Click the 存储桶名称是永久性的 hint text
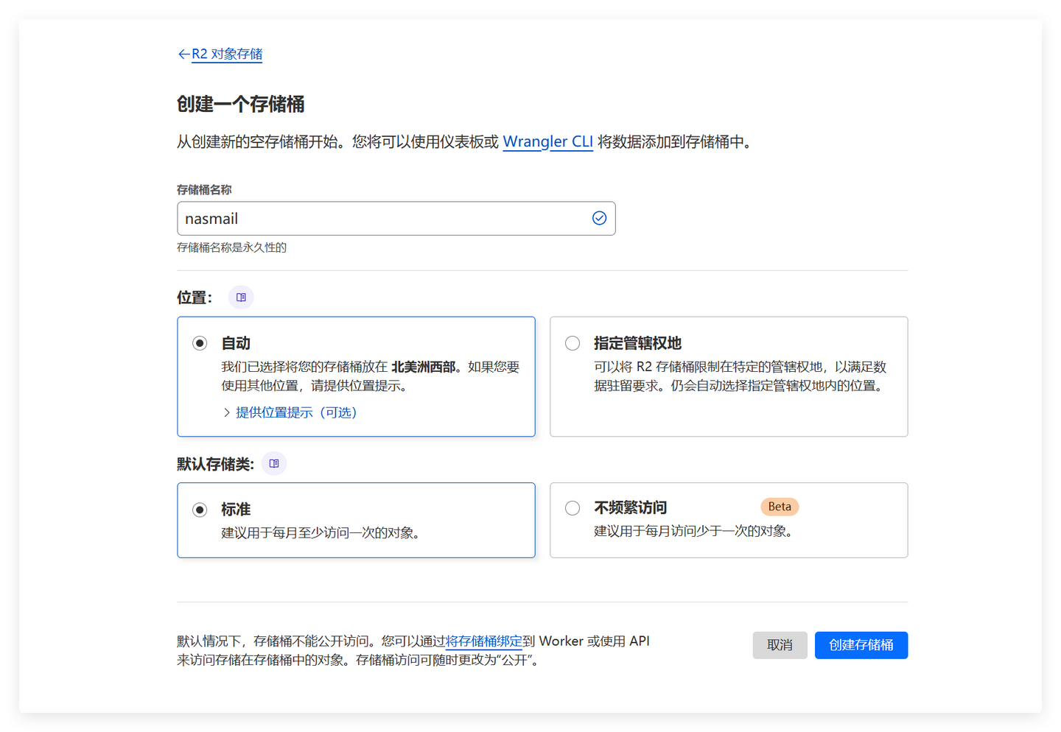The image size is (1061, 732). tap(232, 247)
